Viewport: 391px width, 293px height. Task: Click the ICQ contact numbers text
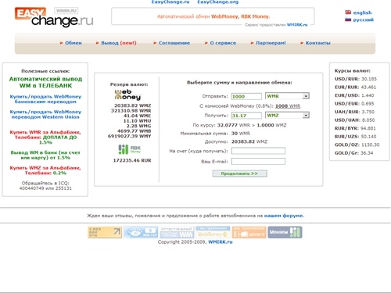(45, 186)
